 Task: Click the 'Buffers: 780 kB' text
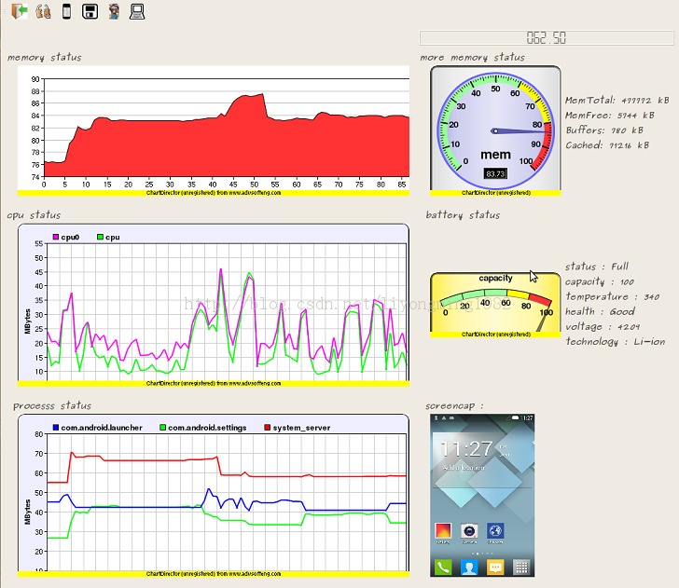point(604,130)
